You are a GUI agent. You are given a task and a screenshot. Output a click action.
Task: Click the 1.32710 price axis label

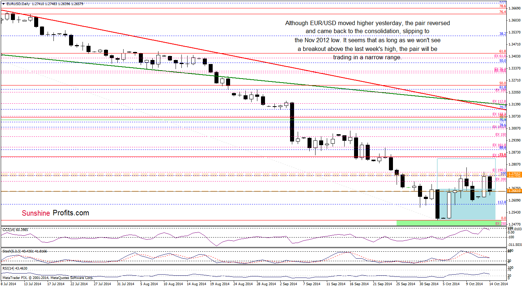click(514, 80)
